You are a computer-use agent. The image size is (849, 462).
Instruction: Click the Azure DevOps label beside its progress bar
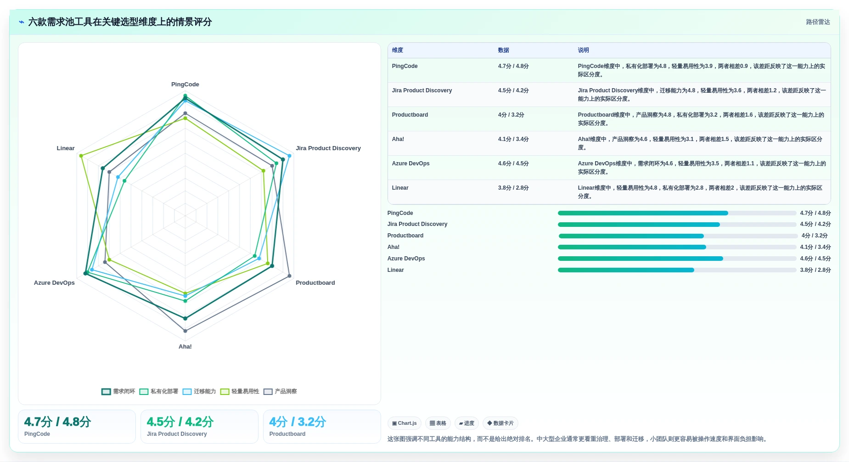[406, 259]
